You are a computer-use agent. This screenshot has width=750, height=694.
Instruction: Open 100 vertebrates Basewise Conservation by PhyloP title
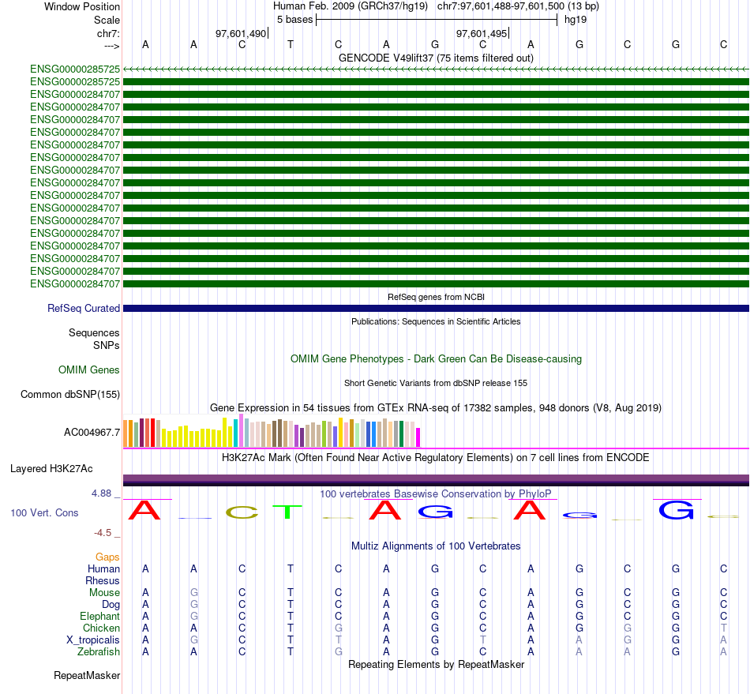[x=436, y=493]
